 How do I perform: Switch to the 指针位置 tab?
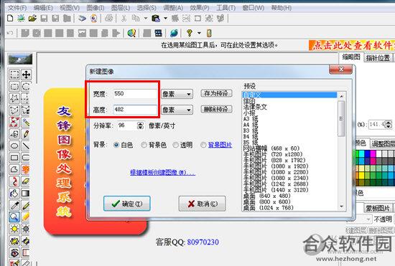tap(378, 58)
